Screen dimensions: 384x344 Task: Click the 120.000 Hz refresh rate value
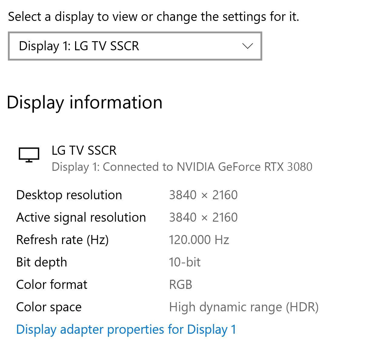click(x=199, y=240)
